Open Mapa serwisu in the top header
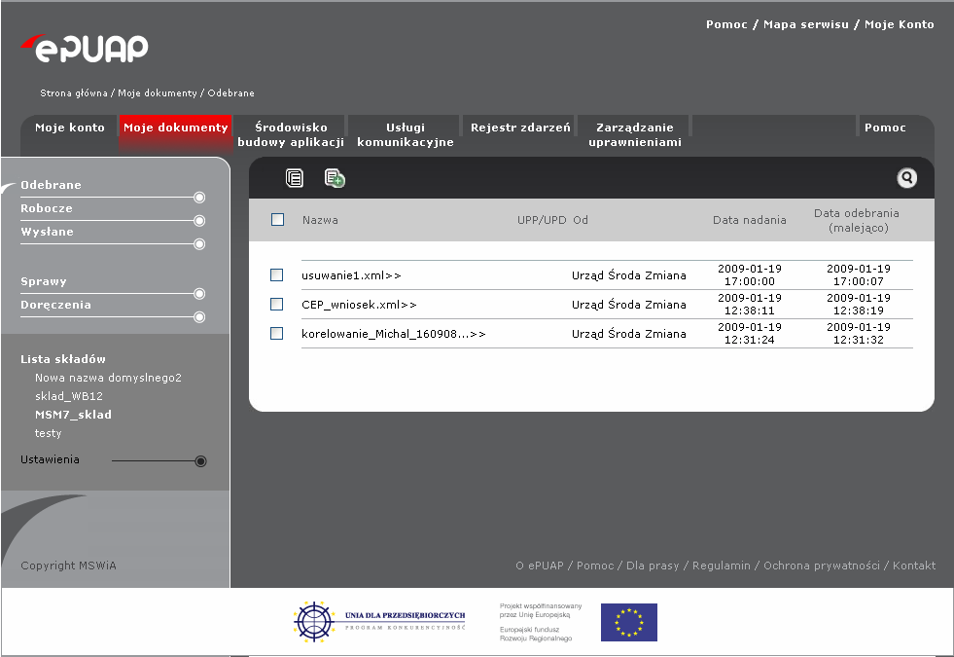Screen dimensions: 954x657 coord(805,24)
